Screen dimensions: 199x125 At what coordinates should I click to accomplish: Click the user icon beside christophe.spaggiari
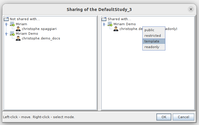[18, 29]
